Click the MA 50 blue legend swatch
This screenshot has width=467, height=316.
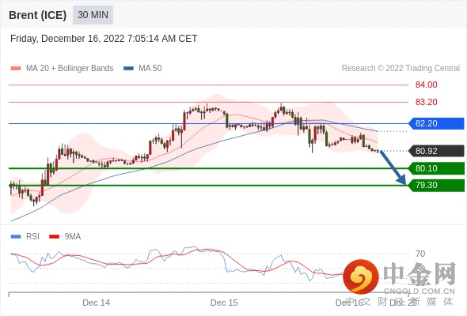pos(128,69)
